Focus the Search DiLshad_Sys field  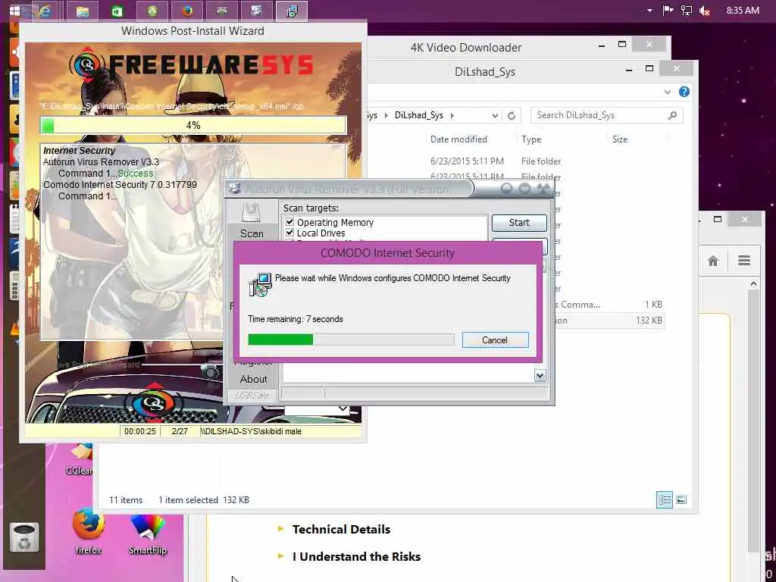click(607, 115)
